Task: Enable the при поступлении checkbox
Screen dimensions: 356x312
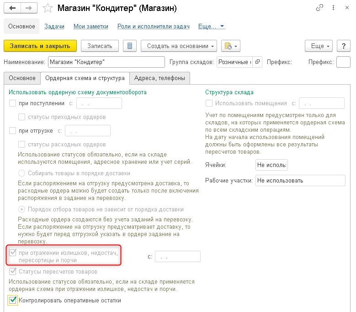Action: point(12,103)
